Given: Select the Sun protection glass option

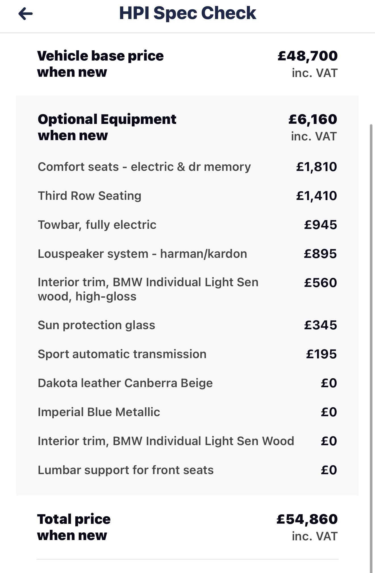Looking at the screenshot, I should pos(97,325).
